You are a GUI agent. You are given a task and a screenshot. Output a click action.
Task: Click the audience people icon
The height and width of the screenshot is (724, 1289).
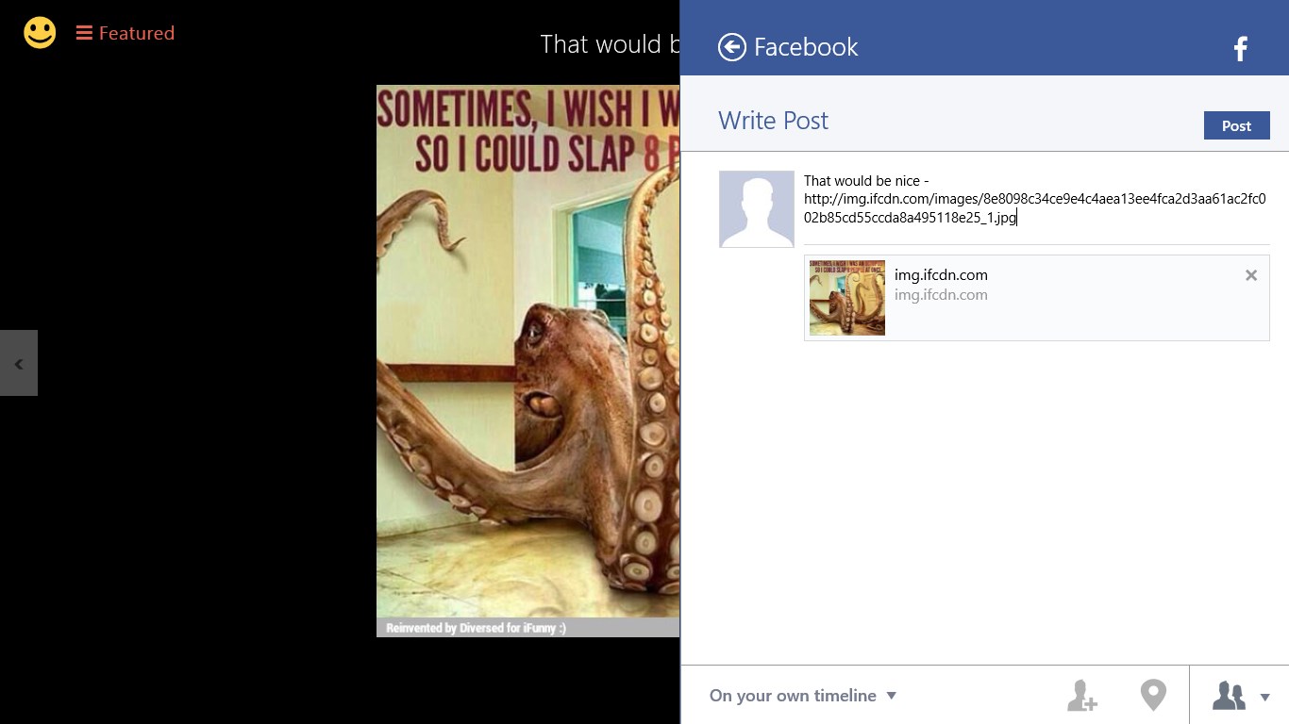(x=1229, y=696)
